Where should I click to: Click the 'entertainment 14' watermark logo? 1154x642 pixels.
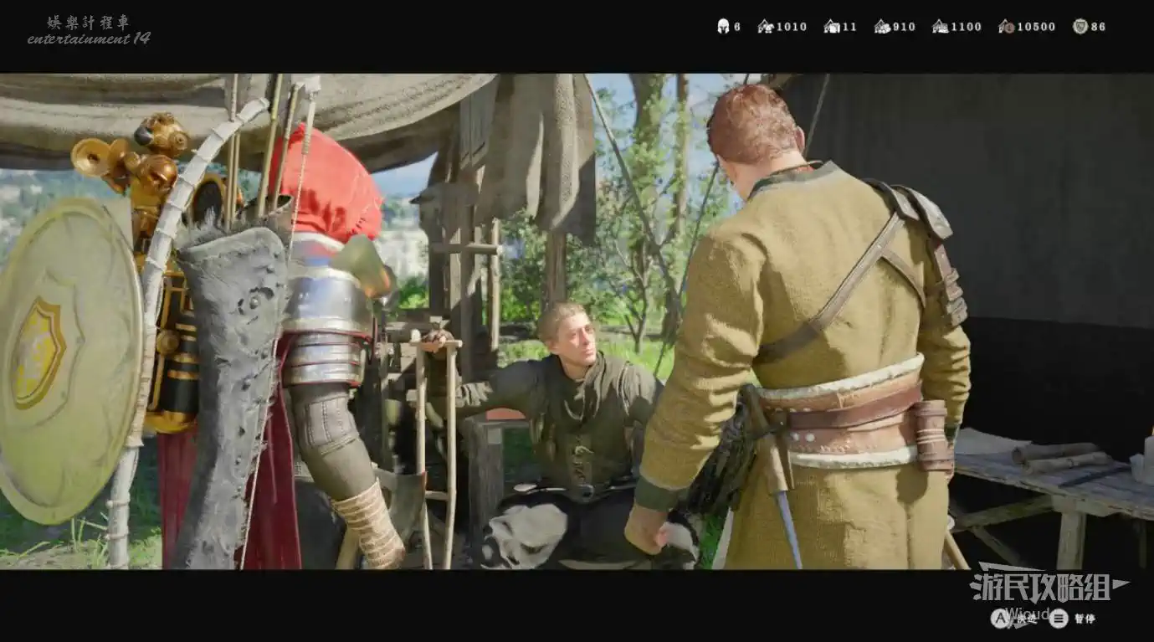tap(89, 30)
